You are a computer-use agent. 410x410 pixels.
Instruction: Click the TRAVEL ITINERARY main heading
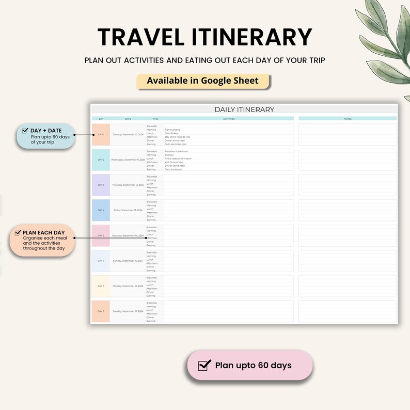tap(204, 37)
